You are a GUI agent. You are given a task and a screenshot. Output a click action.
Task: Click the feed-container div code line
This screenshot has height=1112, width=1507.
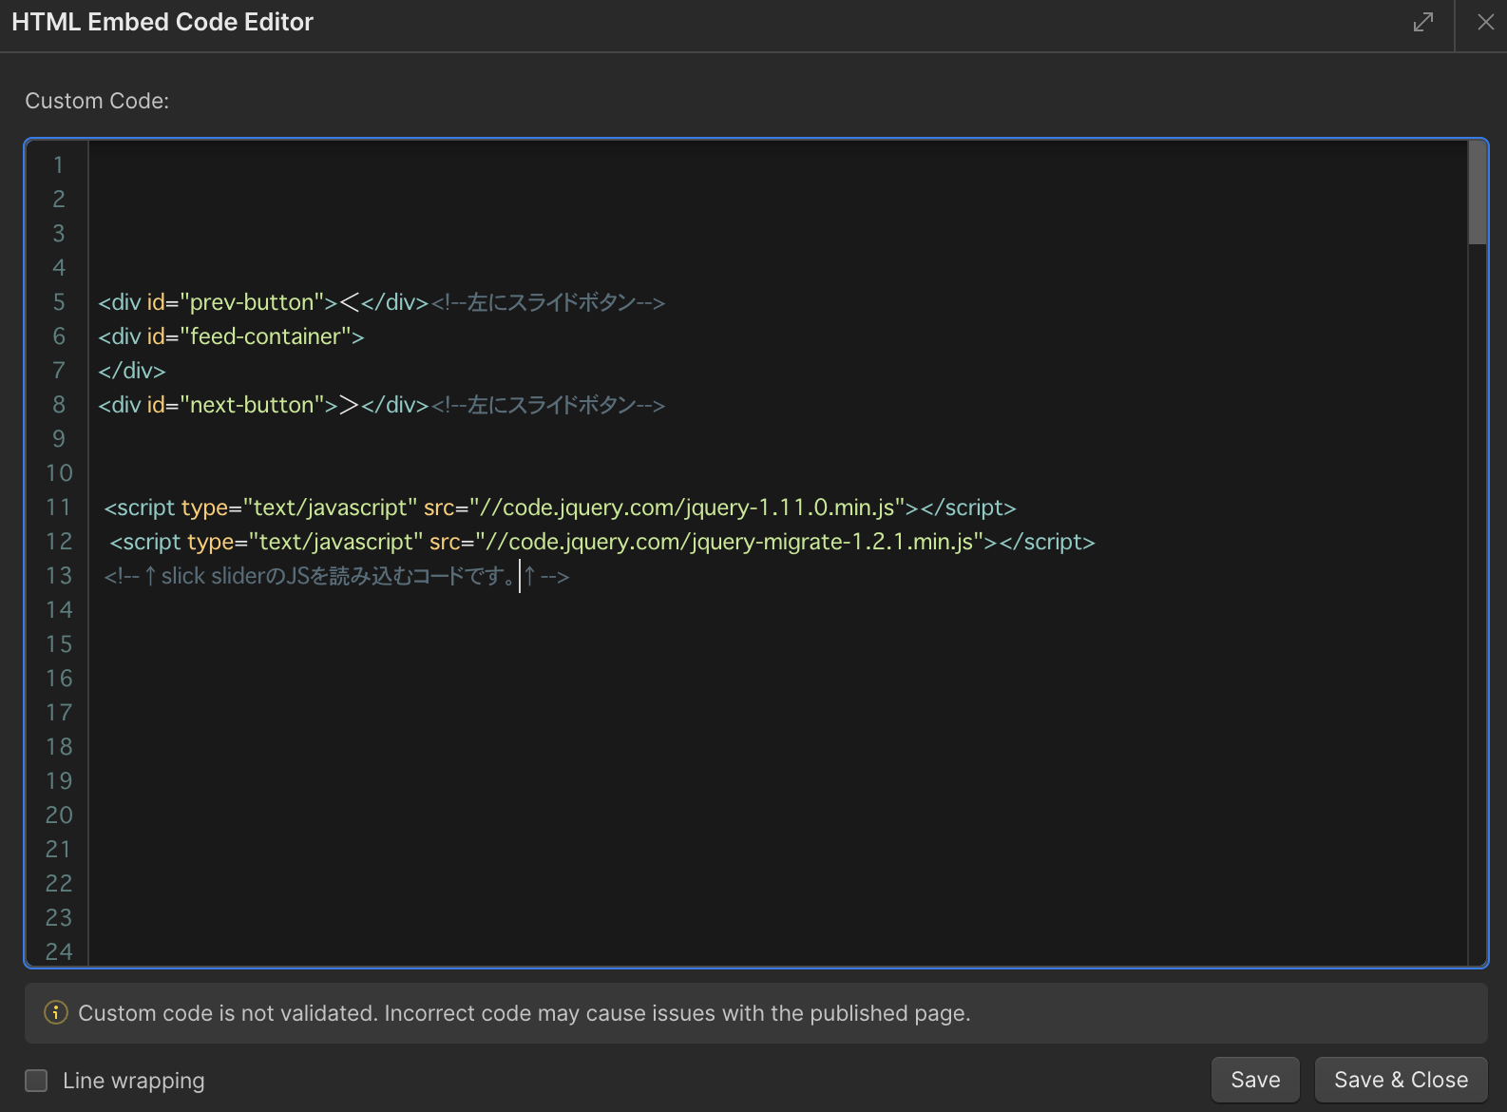tap(231, 336)
